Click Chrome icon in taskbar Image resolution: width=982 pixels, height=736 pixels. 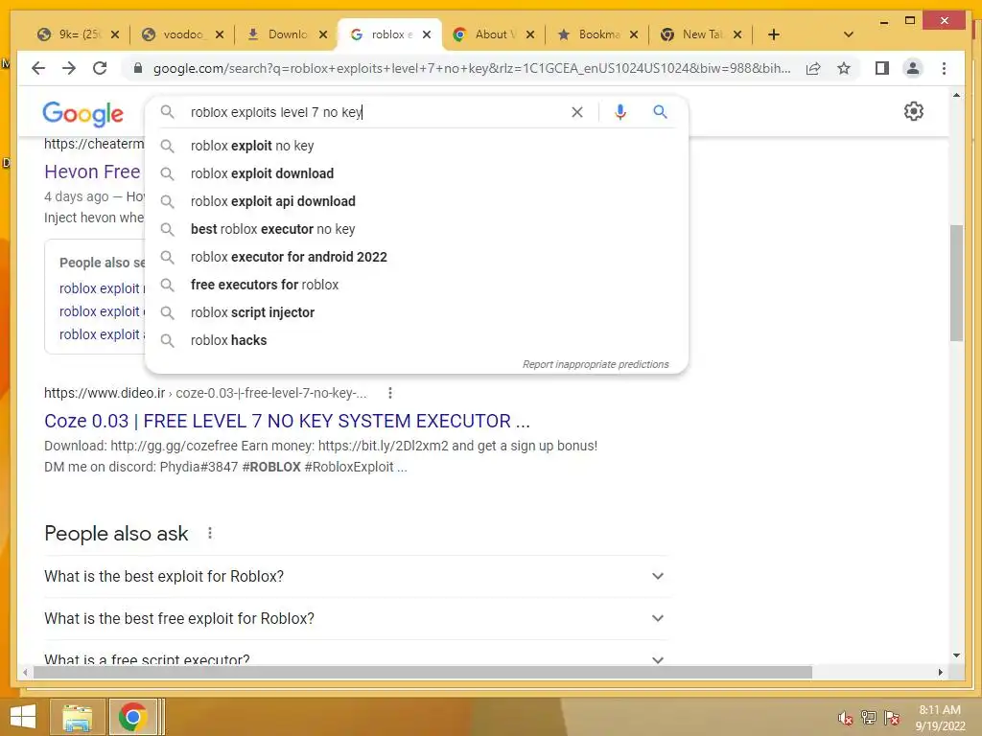(132, 717)
